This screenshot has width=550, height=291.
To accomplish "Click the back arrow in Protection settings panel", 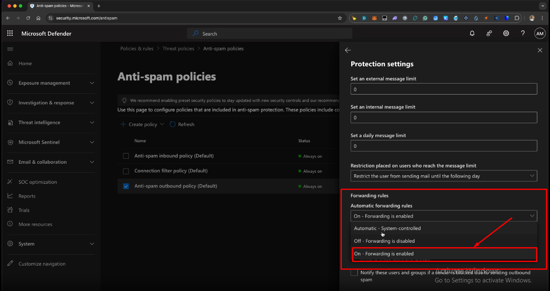I will coord(348,50).
